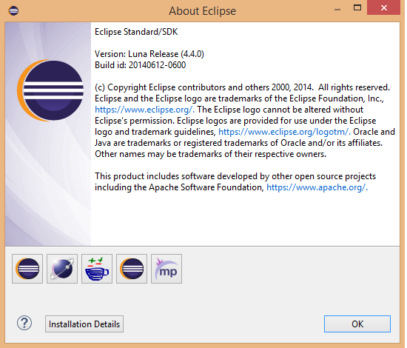407x348 pixels.
Task: Click the blue coffee cup feature icon
Action: click(97, 269)
